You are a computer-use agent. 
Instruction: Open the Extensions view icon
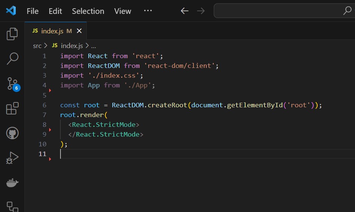click(12, 108)
